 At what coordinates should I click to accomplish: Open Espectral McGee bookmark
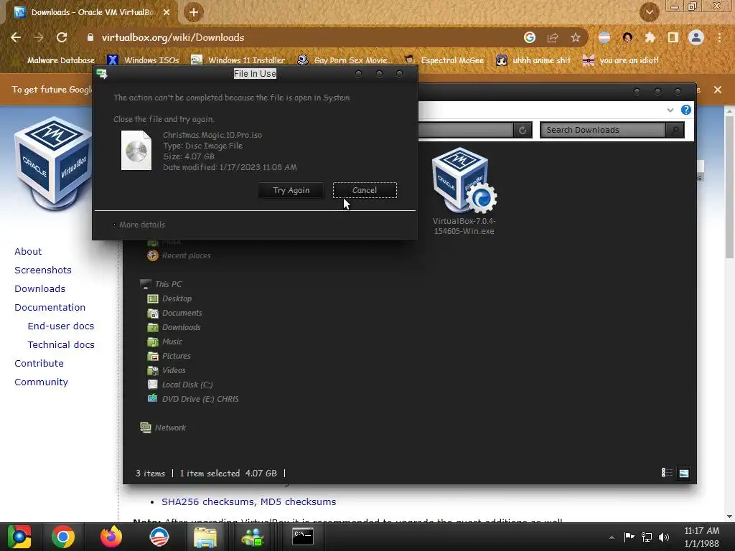coord(444,60)
